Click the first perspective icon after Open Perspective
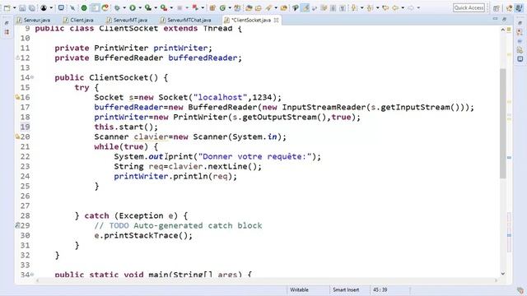The height and width of the screenshot is (296, 527). pos(509,8)
